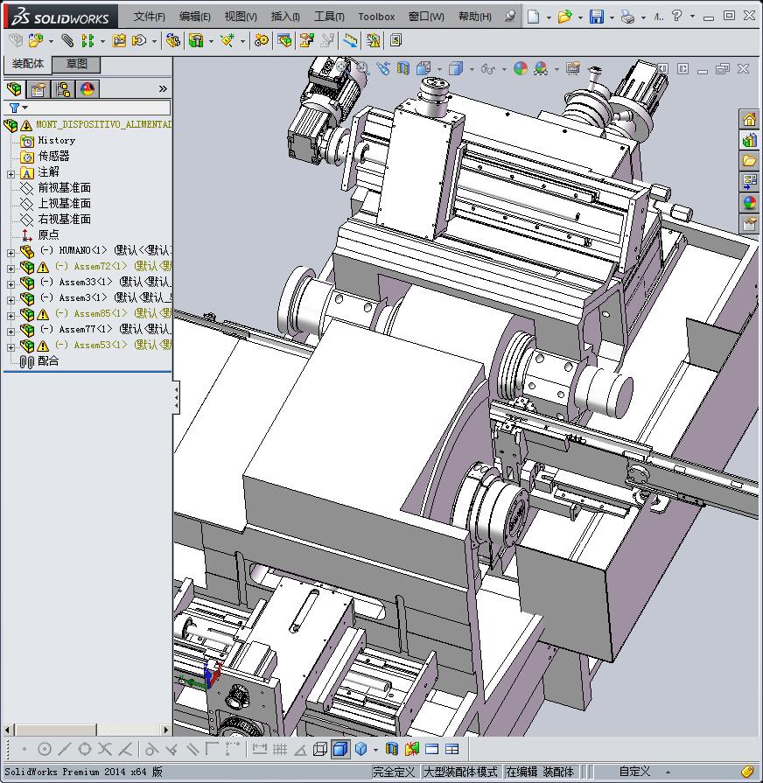Toggle Wireframe display style in bottom toolbar
The image size is (763, 783).
320,749
